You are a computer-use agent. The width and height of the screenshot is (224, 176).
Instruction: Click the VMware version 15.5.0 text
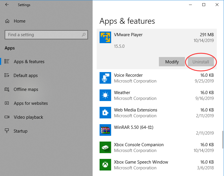coord(119,46)
